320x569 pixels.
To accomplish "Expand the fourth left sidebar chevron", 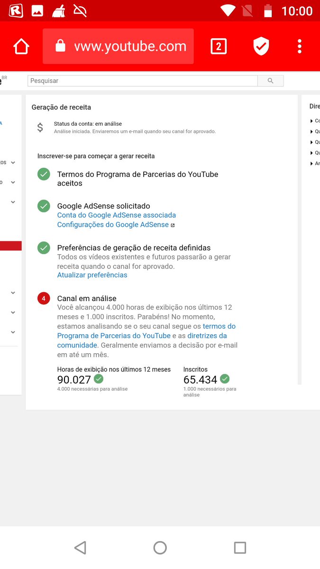I will click(x=13, y=293).
